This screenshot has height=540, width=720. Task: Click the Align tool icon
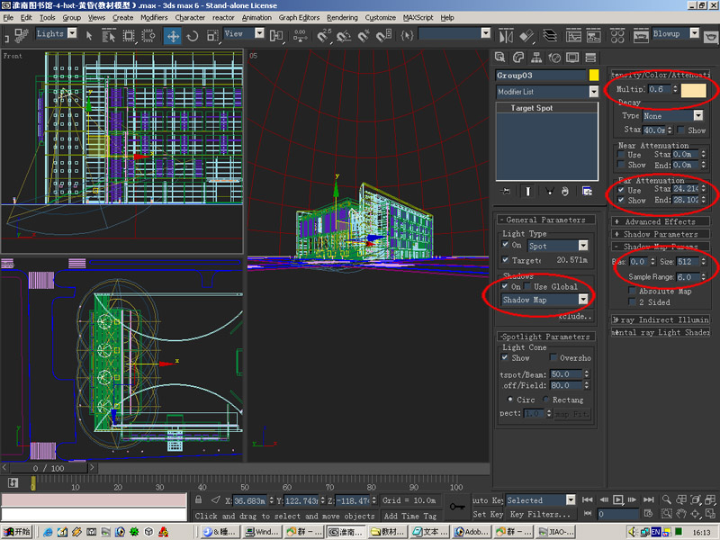coord(526,36)
